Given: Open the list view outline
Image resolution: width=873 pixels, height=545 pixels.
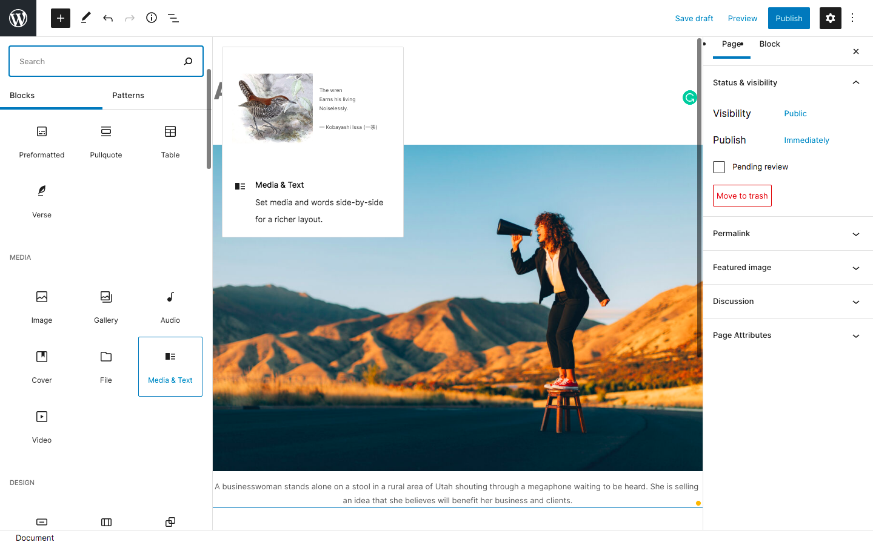Looking at the screenshot, I should coord(173,18).
